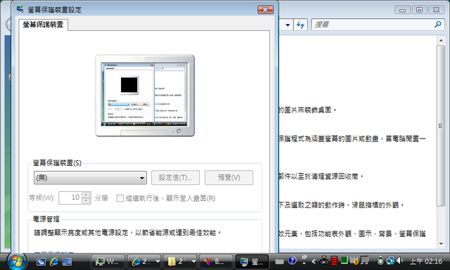Click the Switch between windows quick-launch icon
Viewport: 450px width, 270px height.
[41, 262]
